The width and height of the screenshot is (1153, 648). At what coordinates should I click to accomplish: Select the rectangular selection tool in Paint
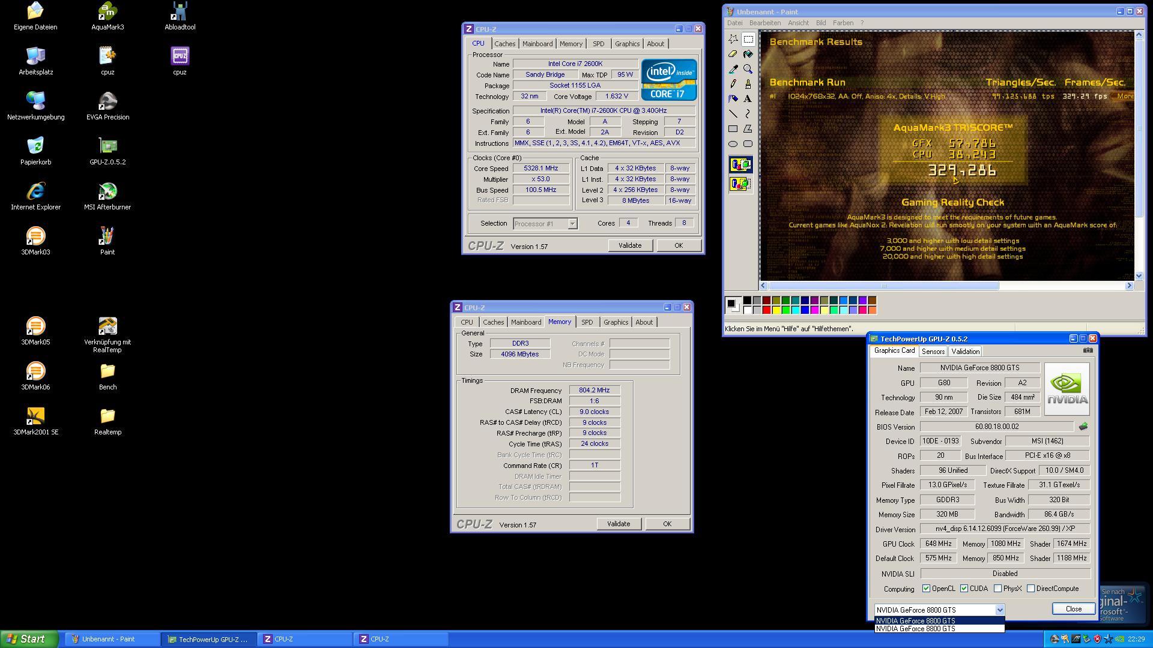(x=748, y=39)
